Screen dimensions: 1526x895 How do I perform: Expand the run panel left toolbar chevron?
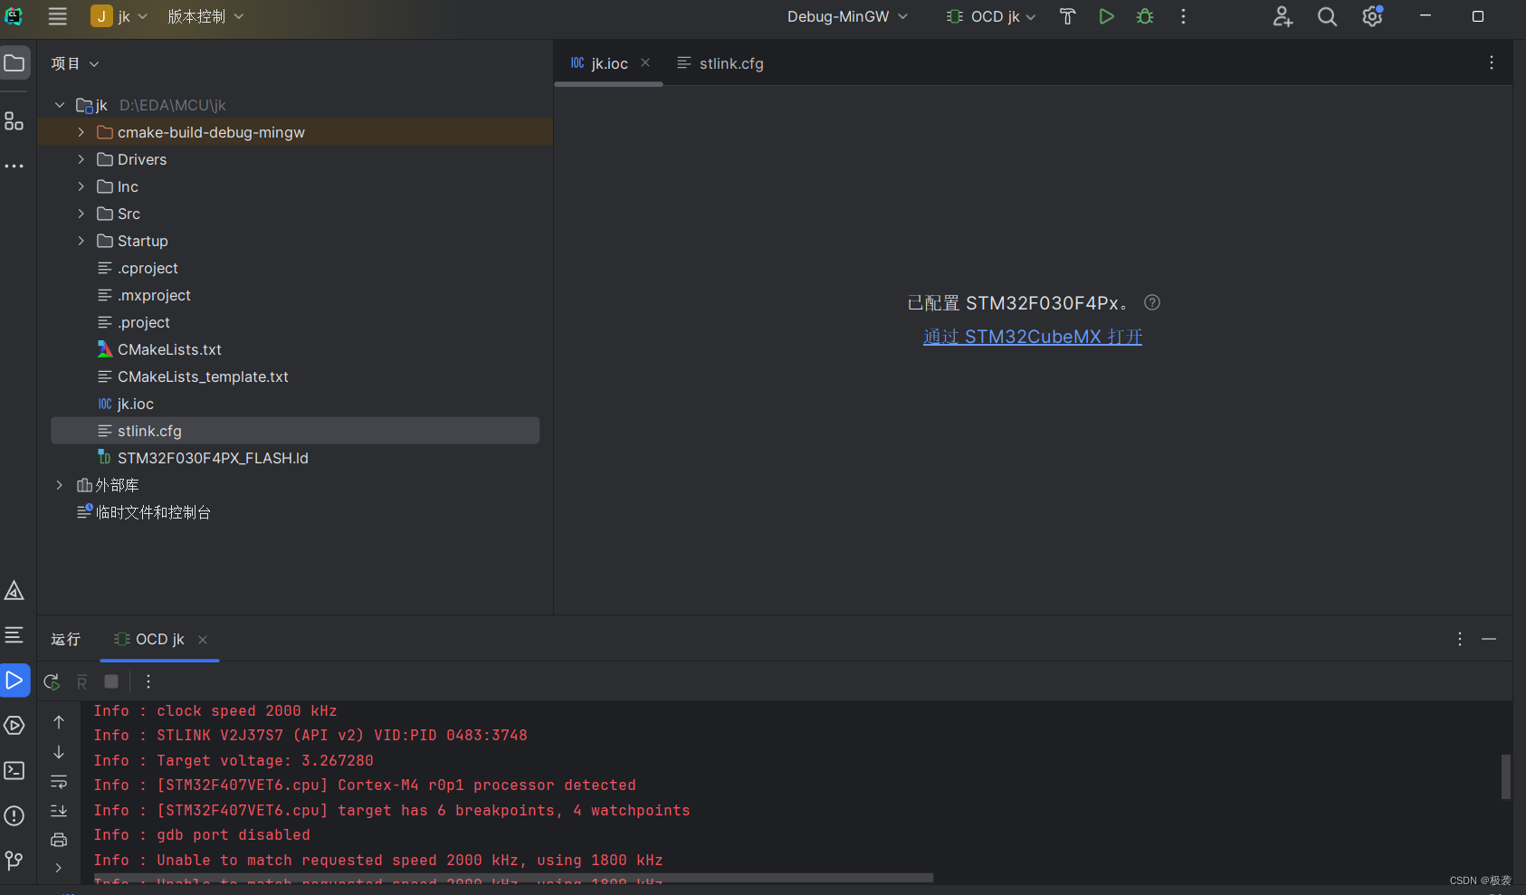[59, 868]
